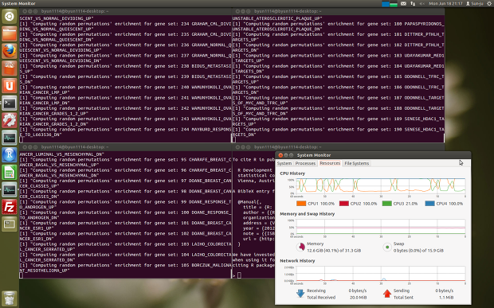Viewport: 494px width, 308px height.
Task: Click the muted volume indicator
Action: (421, 4)
